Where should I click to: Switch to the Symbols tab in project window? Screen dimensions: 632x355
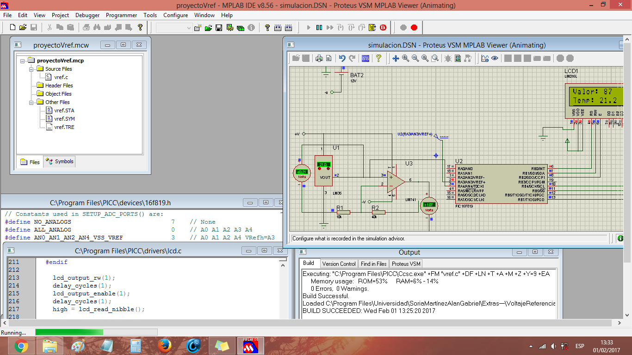60,161
